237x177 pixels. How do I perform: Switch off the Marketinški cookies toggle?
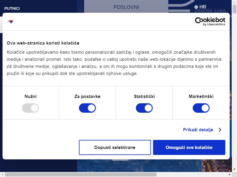point(201,108)
